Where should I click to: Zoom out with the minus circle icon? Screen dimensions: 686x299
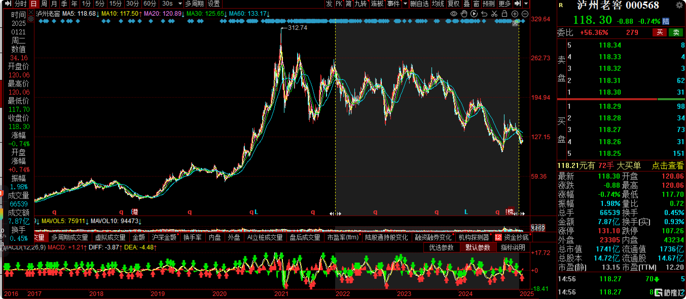tap(525, 14)
